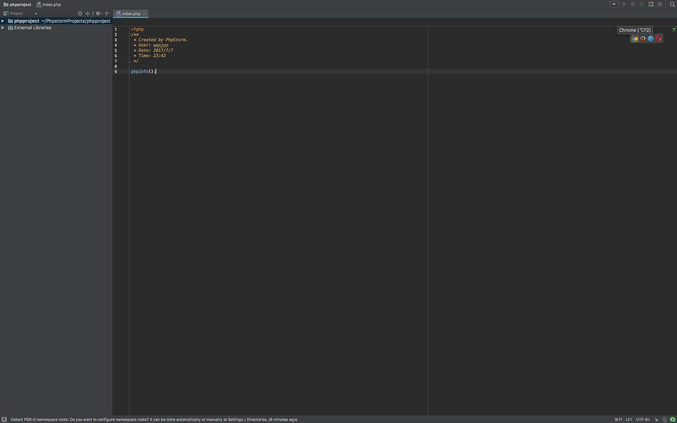Collapse the doc comment fold marker
The image size is (677, 423).
(129, 35)
